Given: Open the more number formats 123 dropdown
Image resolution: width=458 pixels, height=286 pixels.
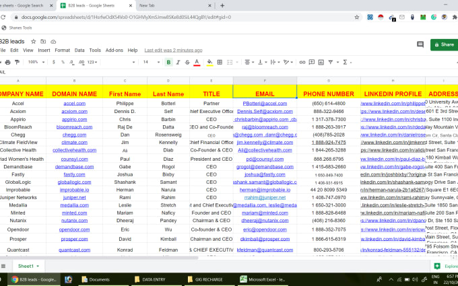Looking at the screenshot, I should coord(92,62).
